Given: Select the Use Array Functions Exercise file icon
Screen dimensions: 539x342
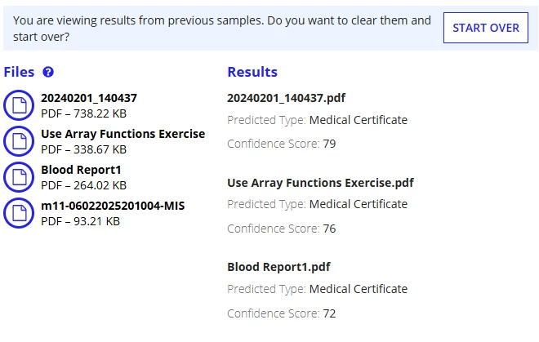Looking at the screenshot, I should point(19,141).
